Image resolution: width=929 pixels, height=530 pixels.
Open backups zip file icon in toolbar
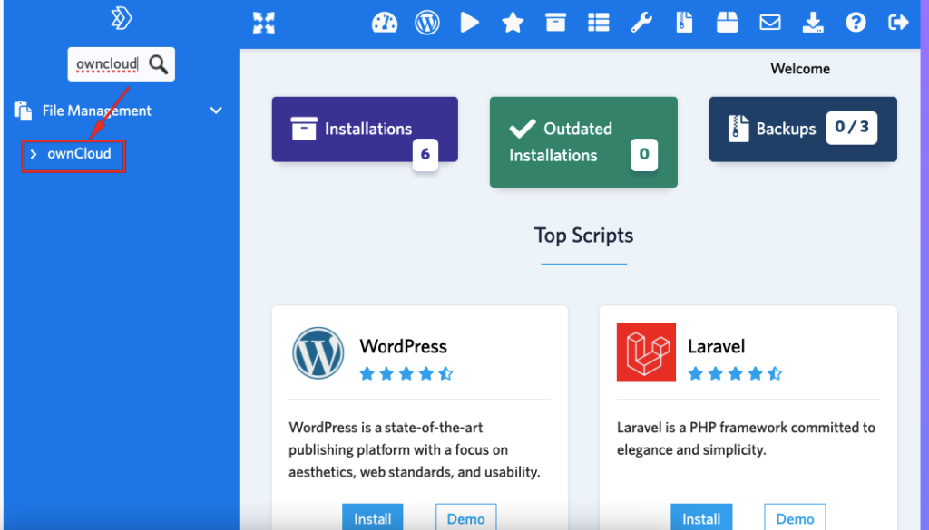684,23
